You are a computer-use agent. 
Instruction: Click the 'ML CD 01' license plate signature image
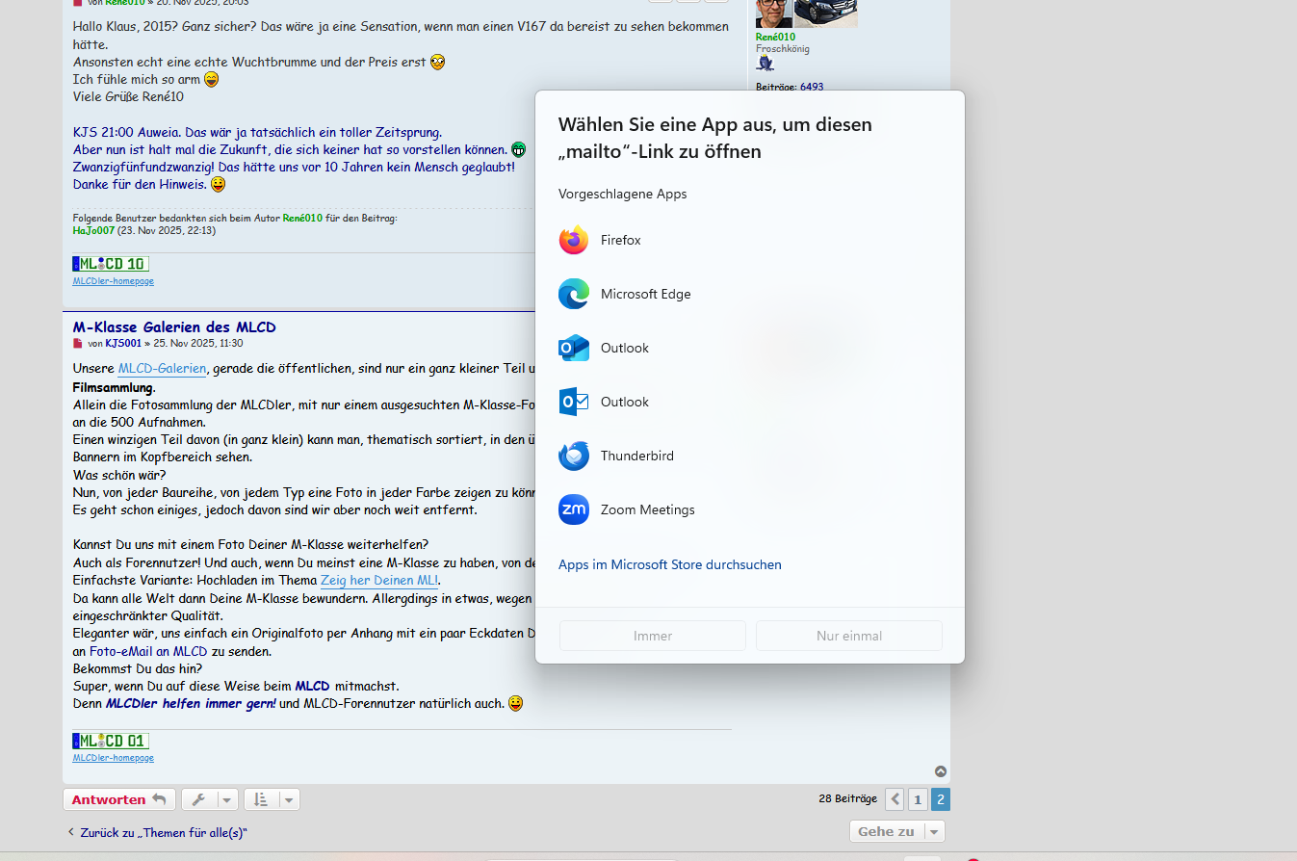pos(111,741)
